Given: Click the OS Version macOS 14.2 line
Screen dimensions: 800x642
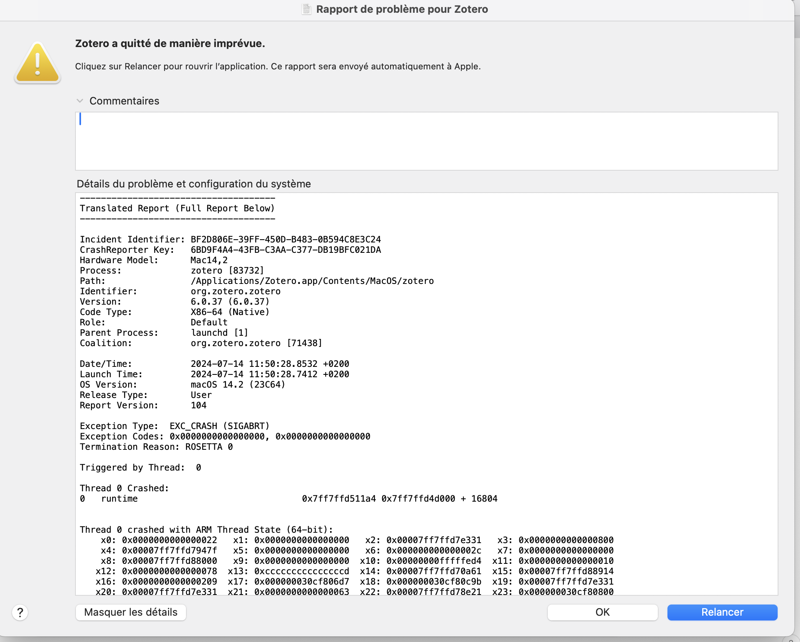Looking at the screenshot, I should [x=182, y=384].
